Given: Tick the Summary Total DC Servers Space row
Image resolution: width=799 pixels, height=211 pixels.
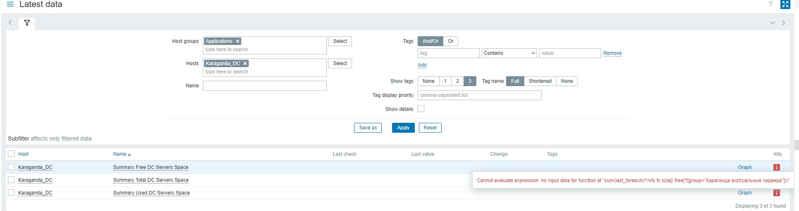Looking at the screenshot, I should (x=11, y=180).
